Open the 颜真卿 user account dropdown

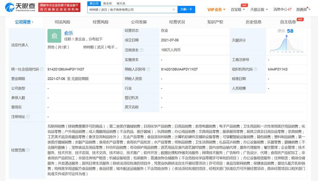click(303, 9)
